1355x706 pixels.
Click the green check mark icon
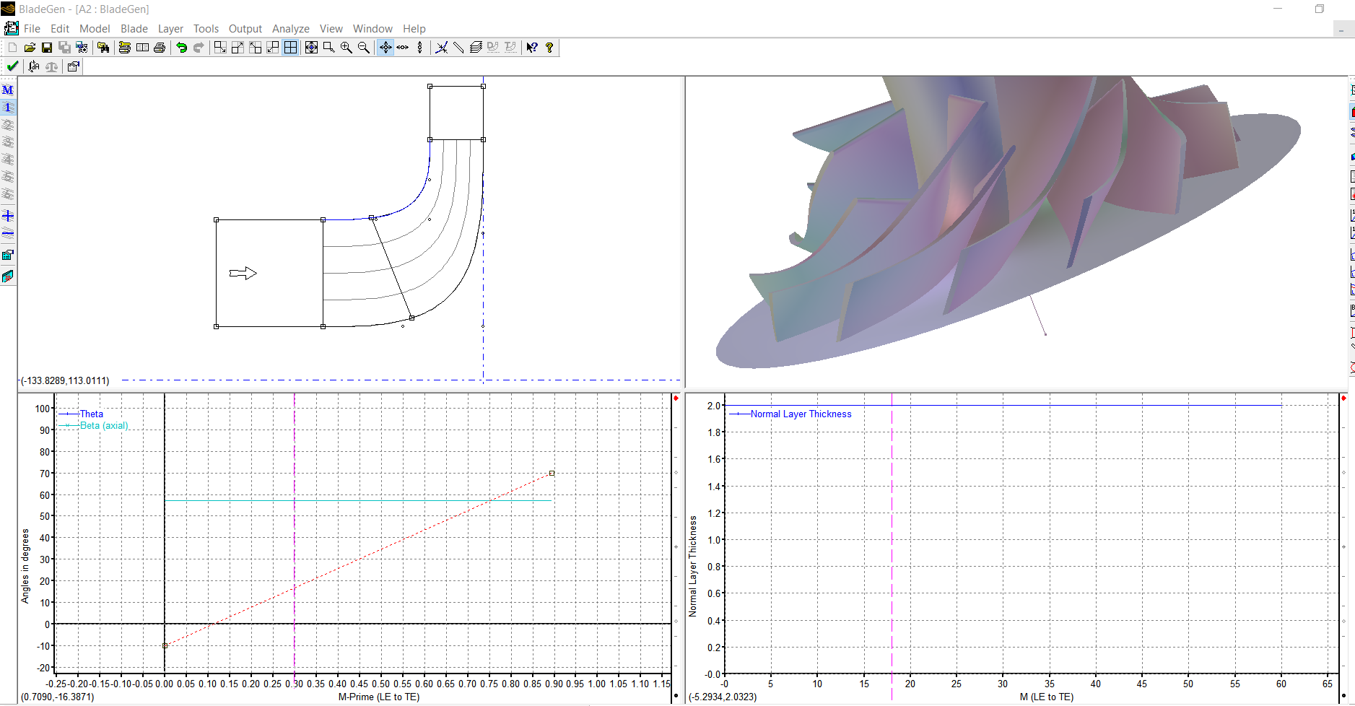[12, 66]
